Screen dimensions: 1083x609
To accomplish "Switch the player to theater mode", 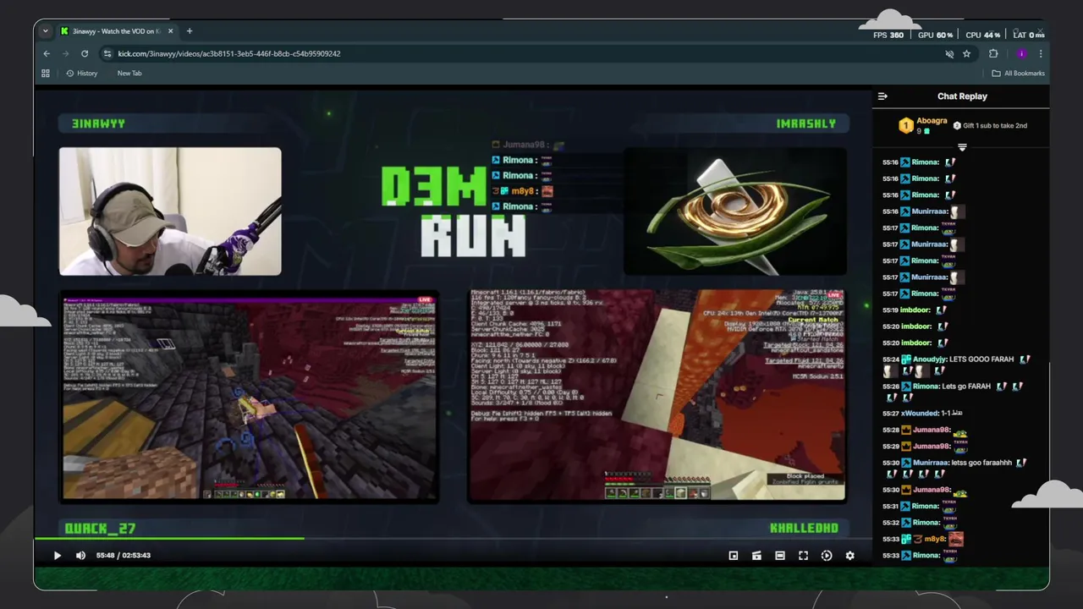I will (x=780, y=556).
